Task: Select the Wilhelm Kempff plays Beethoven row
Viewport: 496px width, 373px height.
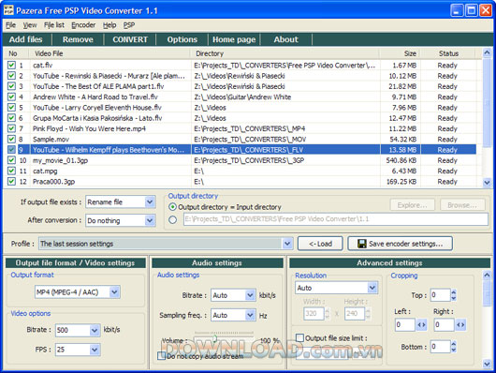Action: click(241, 150)
